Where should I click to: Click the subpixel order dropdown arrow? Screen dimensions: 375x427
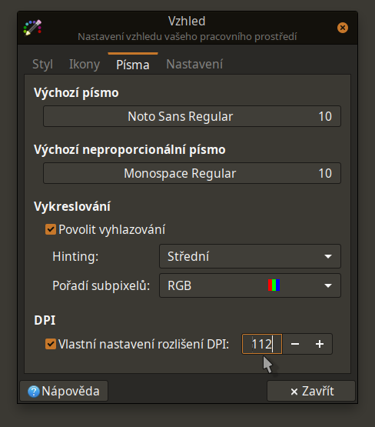pyautogui.click(x=328, y=285)
